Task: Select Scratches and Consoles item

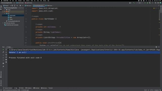Action: pos(11,25)
